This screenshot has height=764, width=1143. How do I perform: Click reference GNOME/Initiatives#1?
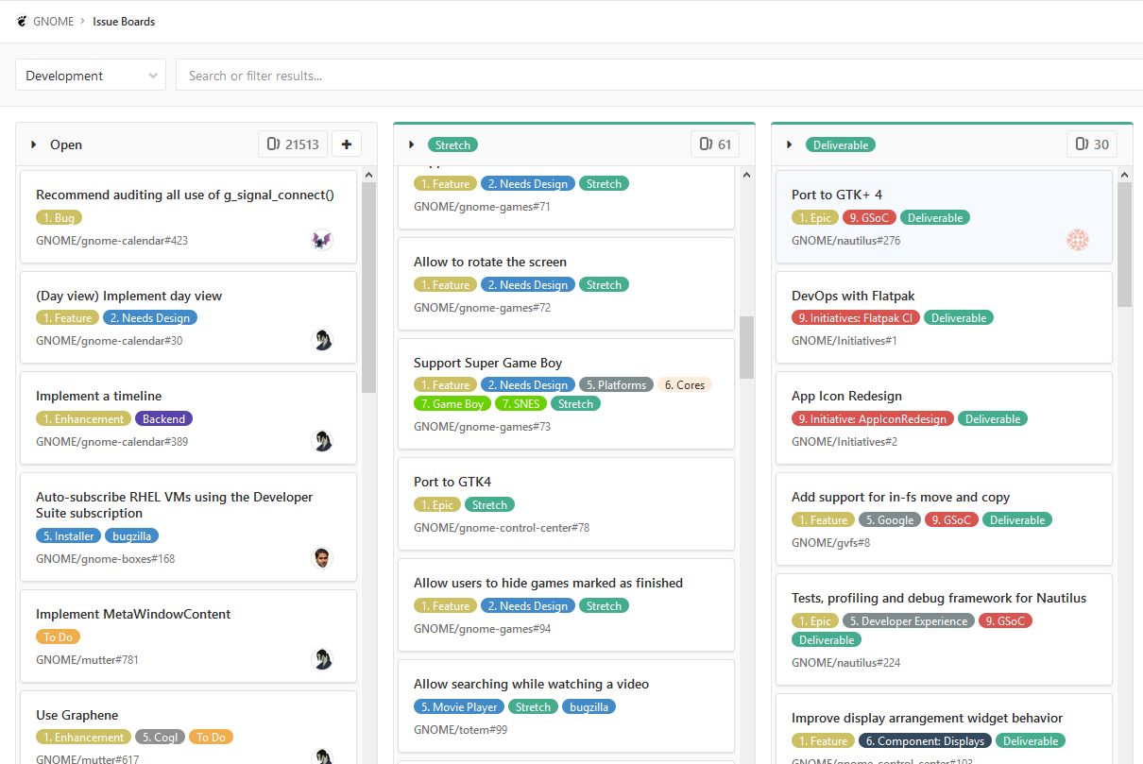click(x=844, y=341)
